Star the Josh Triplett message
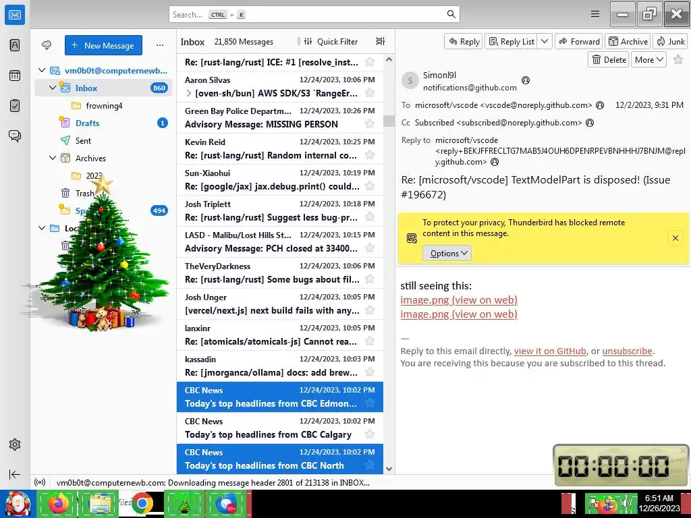Viewport: 691px width, 518px height. (370, 217)
